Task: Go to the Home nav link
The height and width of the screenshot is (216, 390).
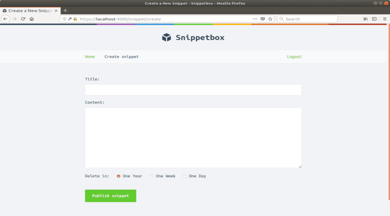Action: pos(90,57)
